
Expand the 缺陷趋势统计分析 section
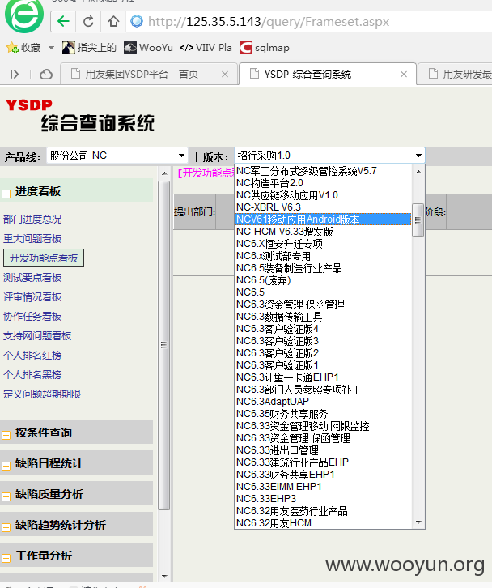(6, 527)
